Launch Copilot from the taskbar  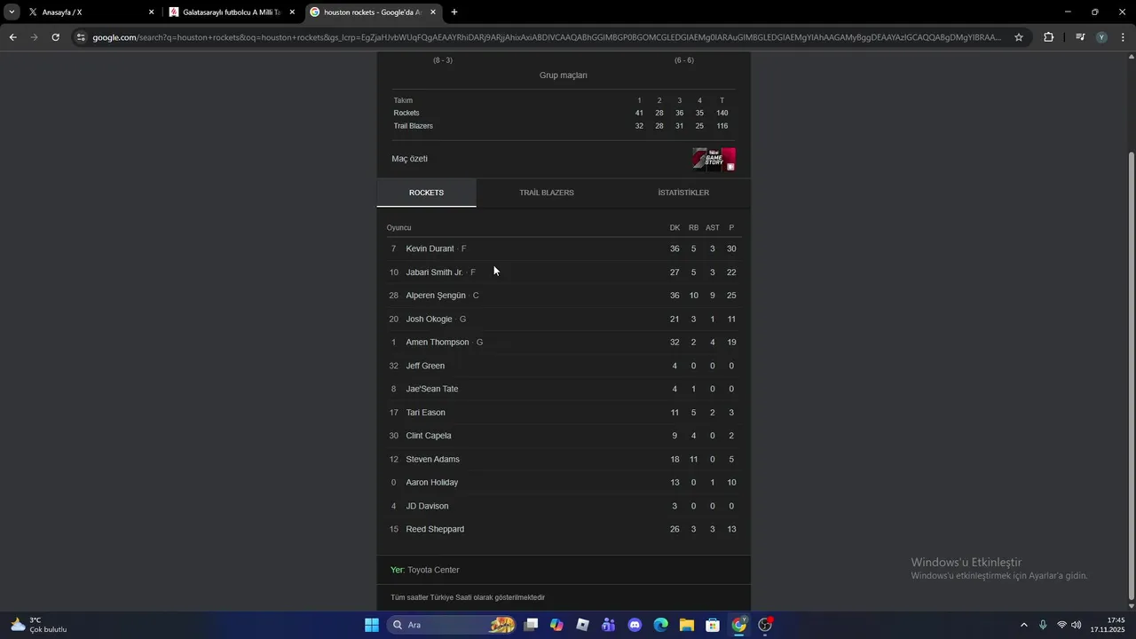556,625
